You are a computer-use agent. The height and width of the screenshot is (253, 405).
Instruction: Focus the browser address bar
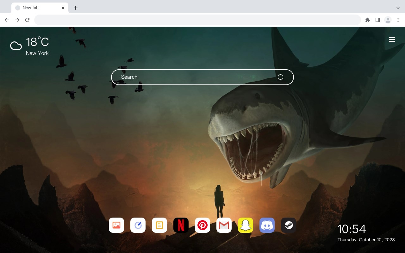tap(197, 20)
